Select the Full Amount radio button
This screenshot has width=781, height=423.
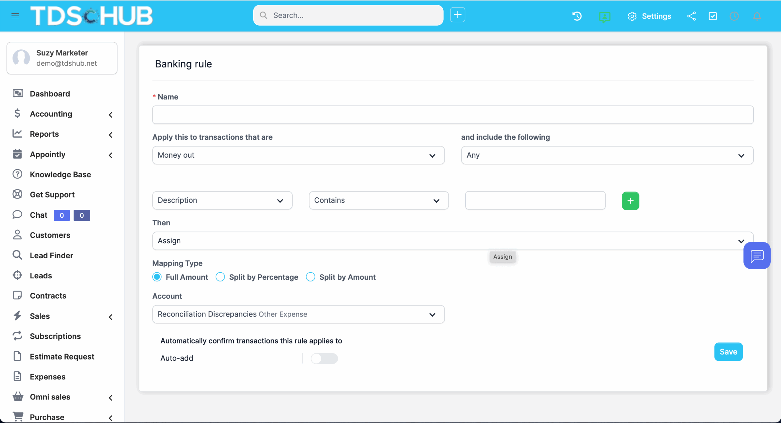coord(157,277)
